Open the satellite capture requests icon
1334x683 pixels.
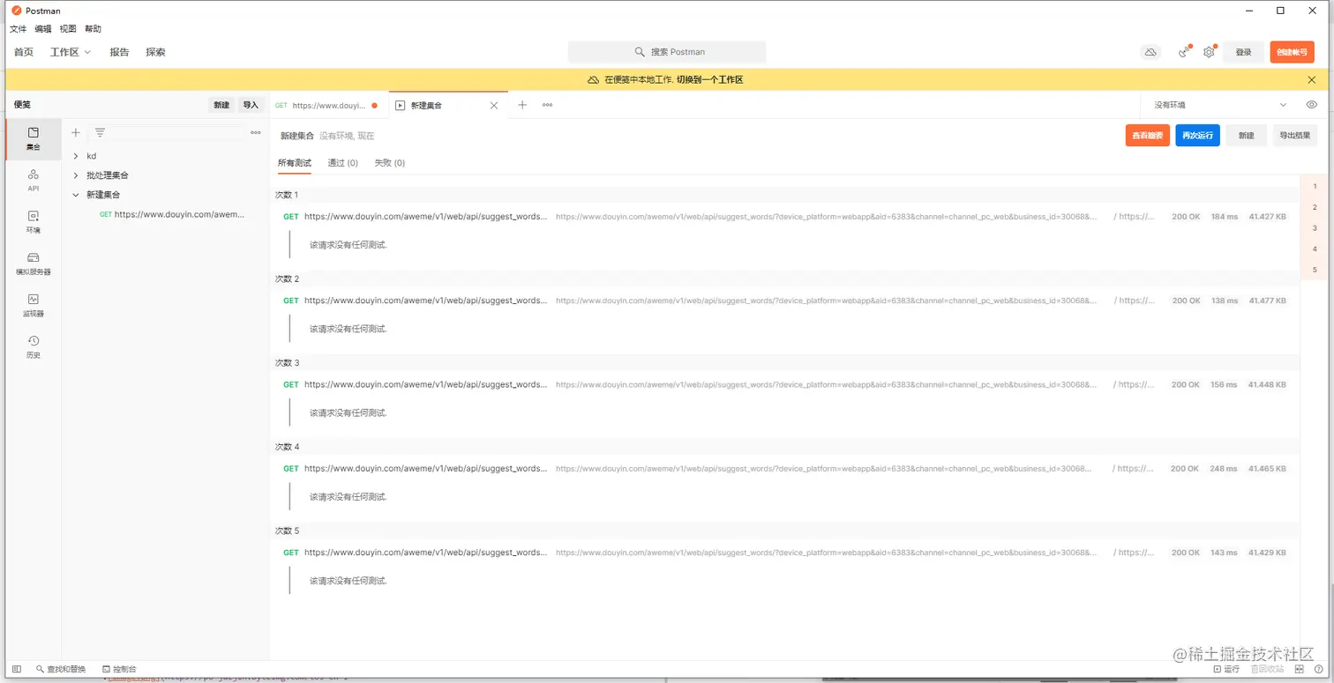pyautogui.click(x=1184, y=52)
